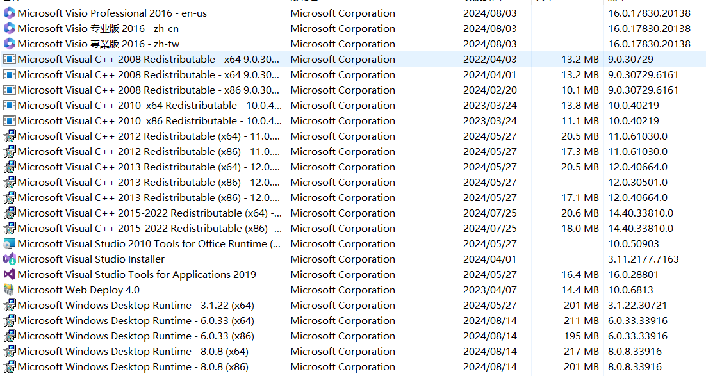Click icon of Visual C++ 2013 x86 version 12.0.30501.0

[10, 182]
